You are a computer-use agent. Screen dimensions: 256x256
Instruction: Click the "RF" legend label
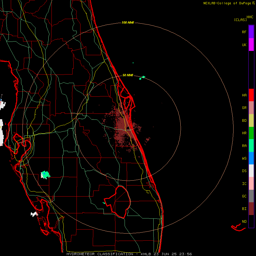click(x=244, y=32)
